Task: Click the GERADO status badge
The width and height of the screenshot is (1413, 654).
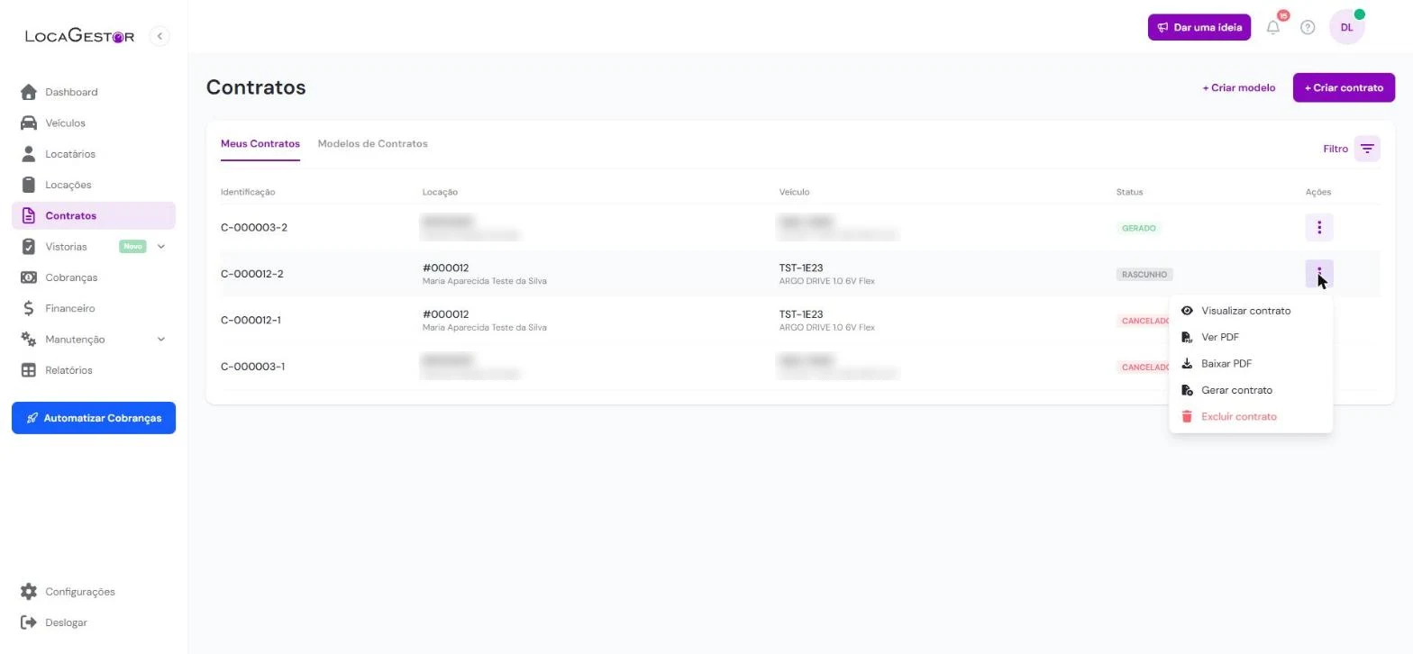Action: point(1138,228)
